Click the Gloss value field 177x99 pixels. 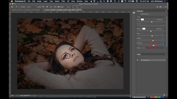163,34
